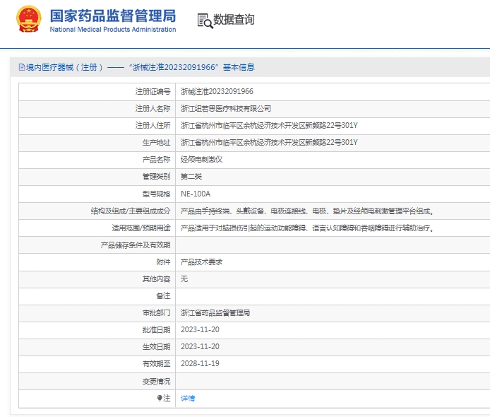Click the 型号规格 label
Viewport: 490px width, 417px height.
156,194
